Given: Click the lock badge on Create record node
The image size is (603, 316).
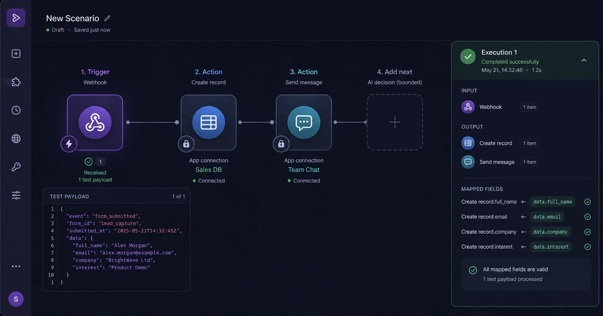Looking at the screenshot, I should pos(186,144).
